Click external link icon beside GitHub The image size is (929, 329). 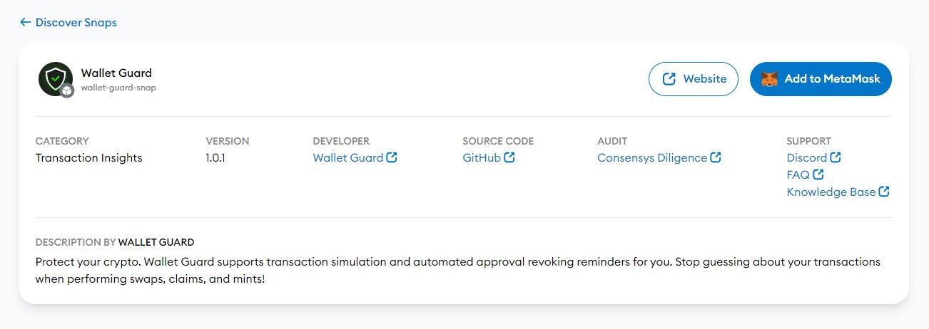[509, 157]
